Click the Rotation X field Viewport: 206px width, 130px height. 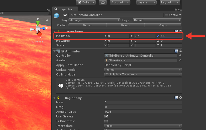pyautogui.click(x=119, y=41)
